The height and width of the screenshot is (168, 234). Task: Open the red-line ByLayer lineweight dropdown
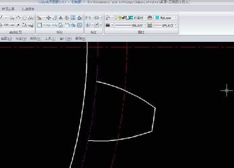coord(165,25)
